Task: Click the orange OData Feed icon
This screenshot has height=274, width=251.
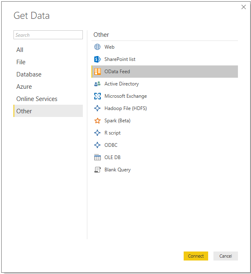Action: point(97,72)
